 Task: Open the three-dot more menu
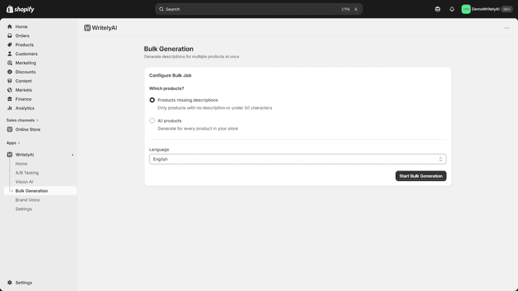[x=507, y=28]
